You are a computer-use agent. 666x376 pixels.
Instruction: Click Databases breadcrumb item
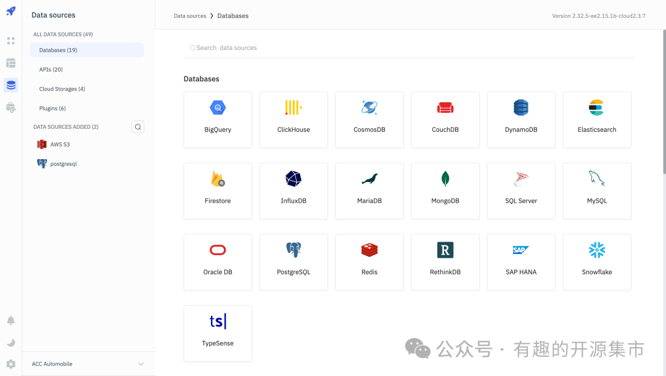tap(232, 16)
